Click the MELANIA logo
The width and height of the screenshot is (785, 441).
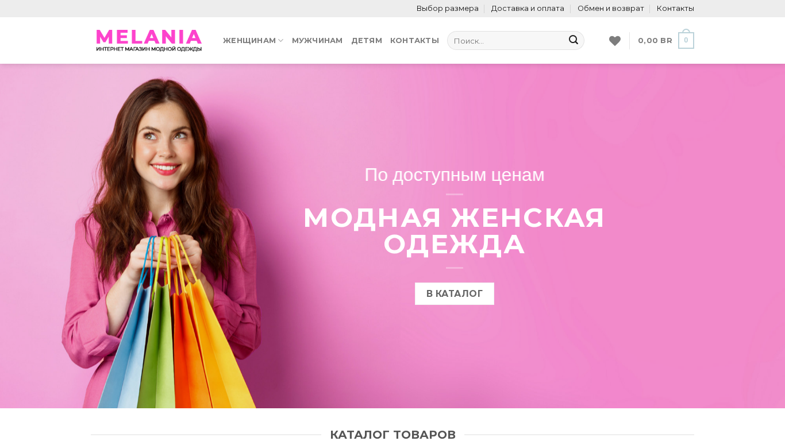149,40
